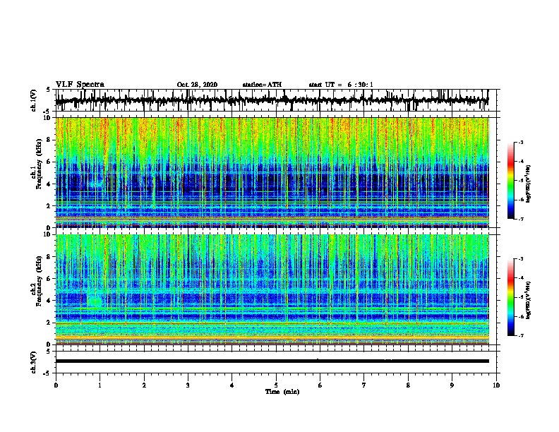Click the ch.2 colorbar "-3" tick label

click(521, 259)
